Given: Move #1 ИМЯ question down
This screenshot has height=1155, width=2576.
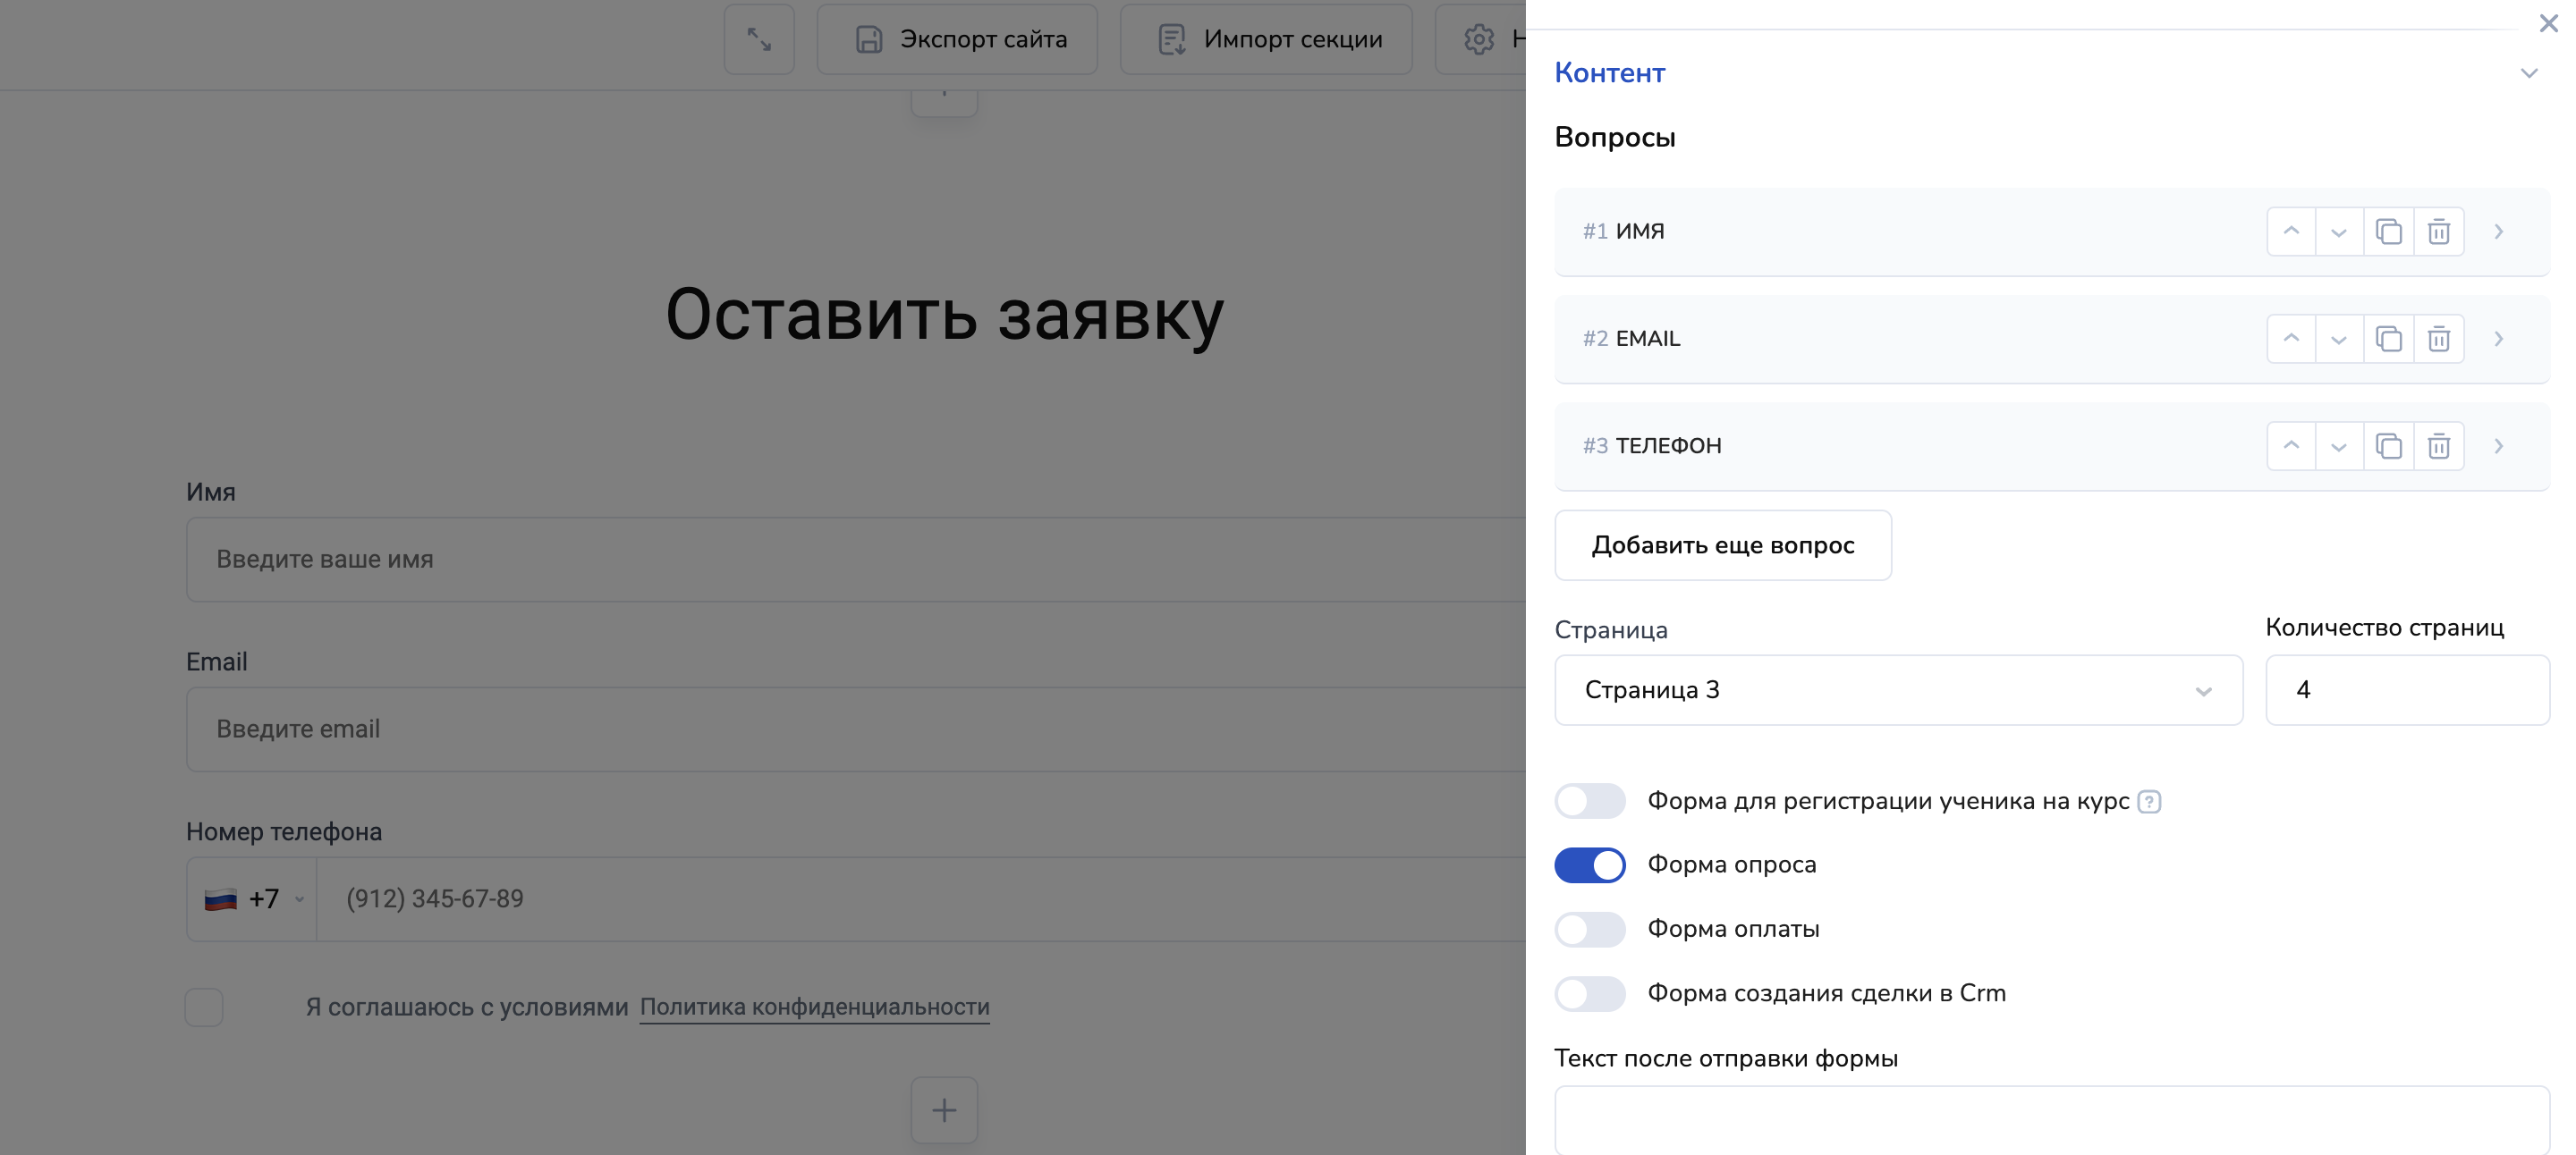Looking at the screenshot, I should tap(2338, 232).
